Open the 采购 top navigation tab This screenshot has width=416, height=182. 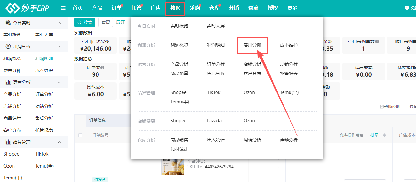(195, 8)
